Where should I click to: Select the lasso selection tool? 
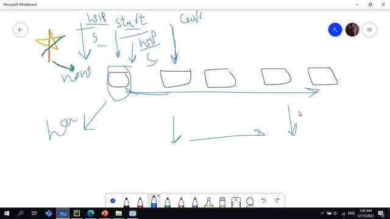point(249,202)
